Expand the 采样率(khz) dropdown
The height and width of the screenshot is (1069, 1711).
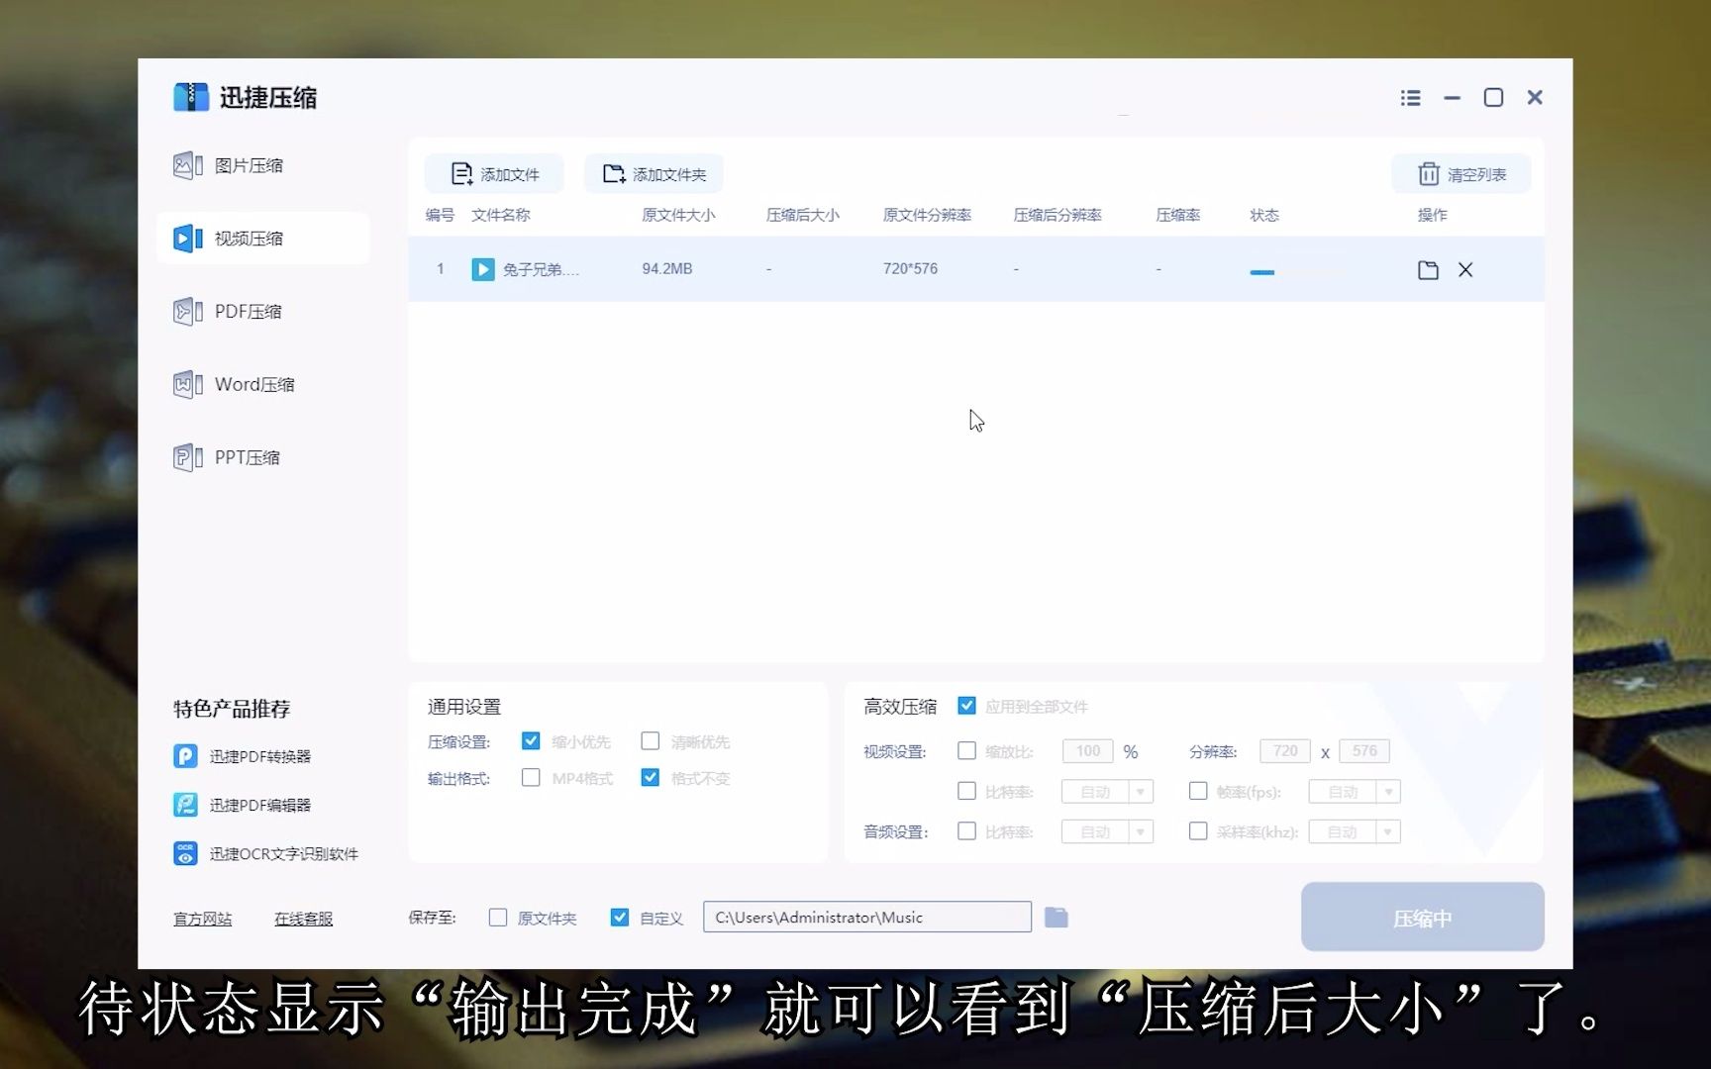coord(1389,832)
